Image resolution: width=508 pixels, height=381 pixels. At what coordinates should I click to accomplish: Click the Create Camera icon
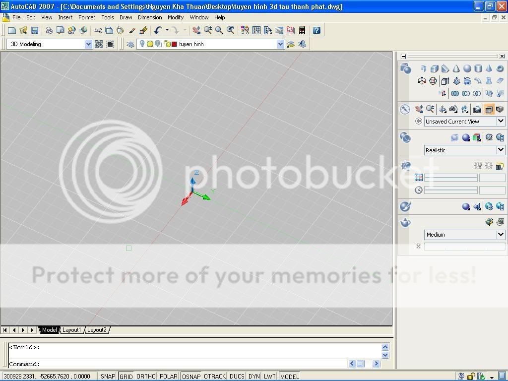(x=477, y=109)
